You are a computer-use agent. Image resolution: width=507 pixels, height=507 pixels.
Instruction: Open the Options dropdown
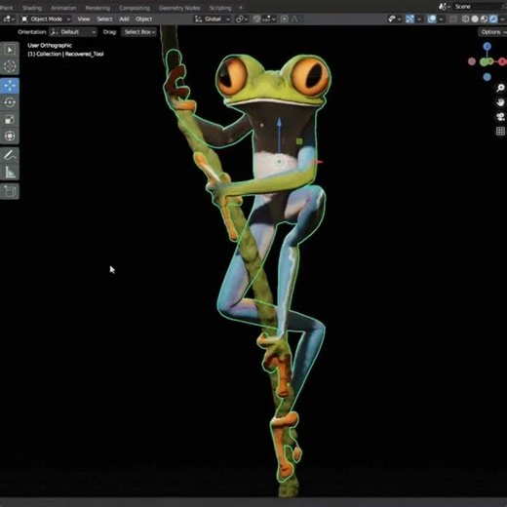click(492, 32)
